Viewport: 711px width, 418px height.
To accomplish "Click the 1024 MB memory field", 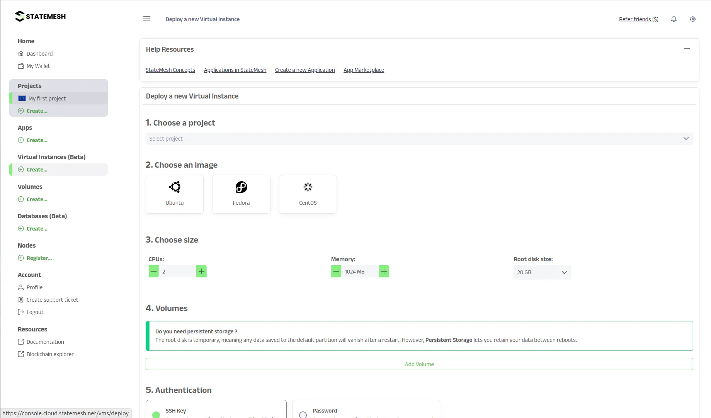I will click(x=360, y=272).
